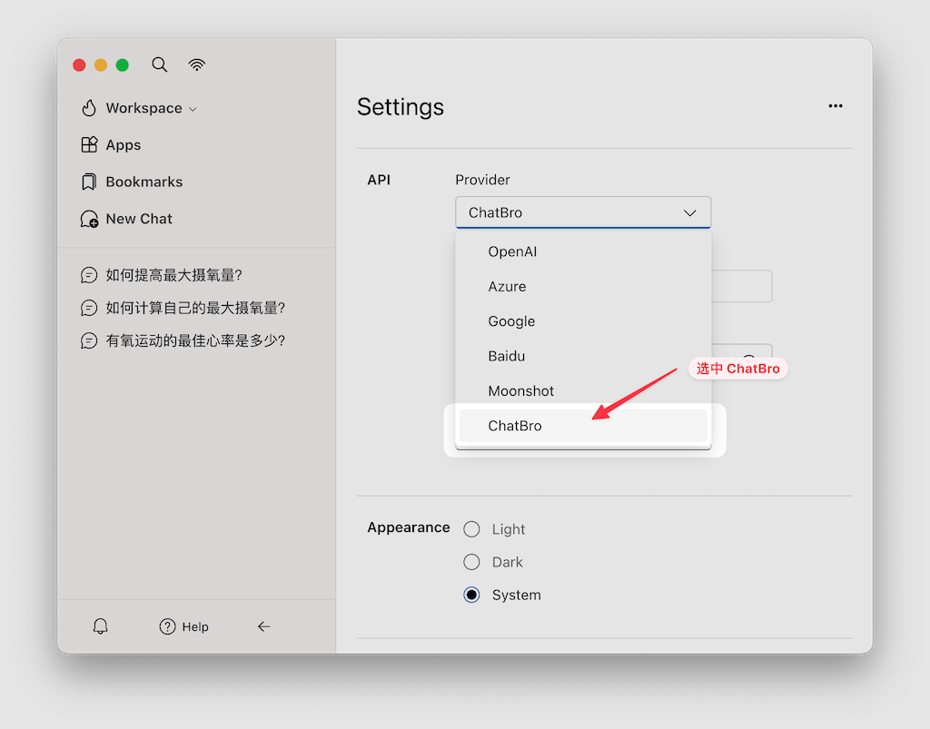This screenshot has width=930, height=729.
Task: Click the Apps grid icon
Action: coord(89,144)
